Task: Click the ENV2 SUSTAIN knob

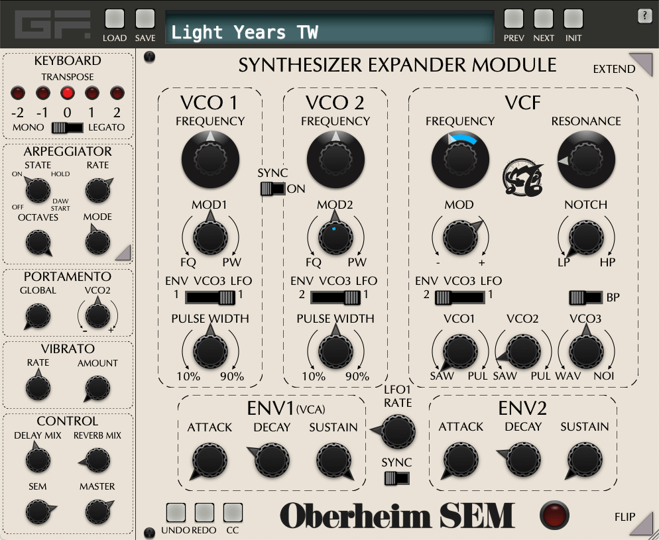Action: coord(585,460)
